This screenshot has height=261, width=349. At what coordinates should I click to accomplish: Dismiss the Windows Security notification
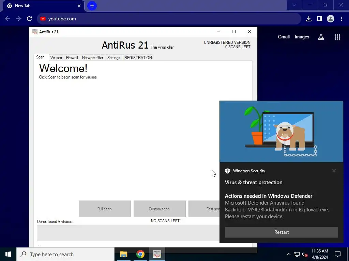(334, 171)
